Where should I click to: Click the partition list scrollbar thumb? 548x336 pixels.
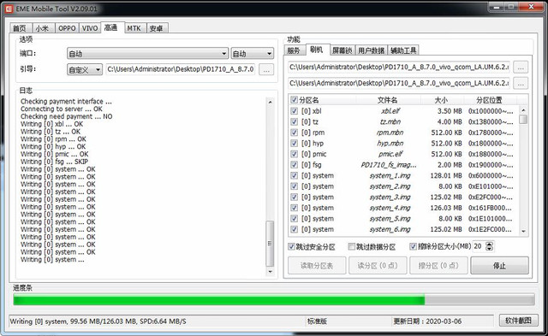(x=523, y=120)
